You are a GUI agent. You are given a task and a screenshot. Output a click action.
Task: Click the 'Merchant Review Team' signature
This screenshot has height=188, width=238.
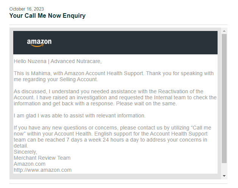(42, 158)
